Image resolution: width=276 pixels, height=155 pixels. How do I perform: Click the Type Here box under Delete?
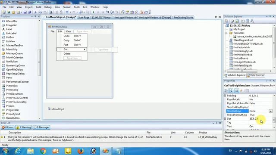[72, 58]
